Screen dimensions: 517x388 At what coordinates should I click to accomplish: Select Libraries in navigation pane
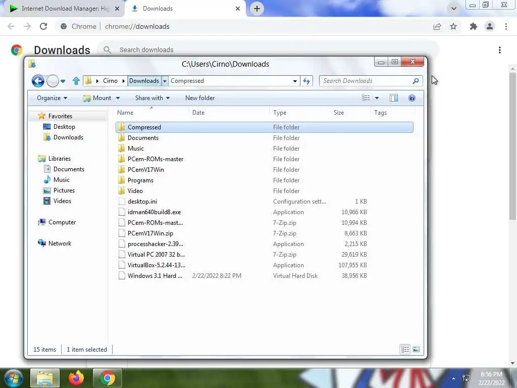[x=60, y=158]
